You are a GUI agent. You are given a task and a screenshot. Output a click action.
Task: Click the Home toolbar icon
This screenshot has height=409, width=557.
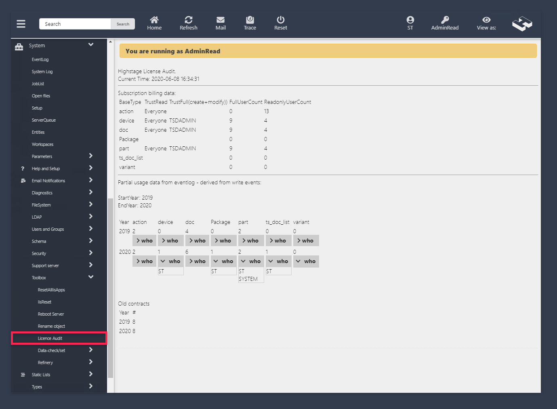pyautogui.click(x=154, y=20)
